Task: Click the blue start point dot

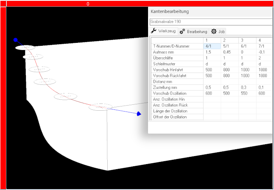Action: pyautogui.click(x=16, y=40)
